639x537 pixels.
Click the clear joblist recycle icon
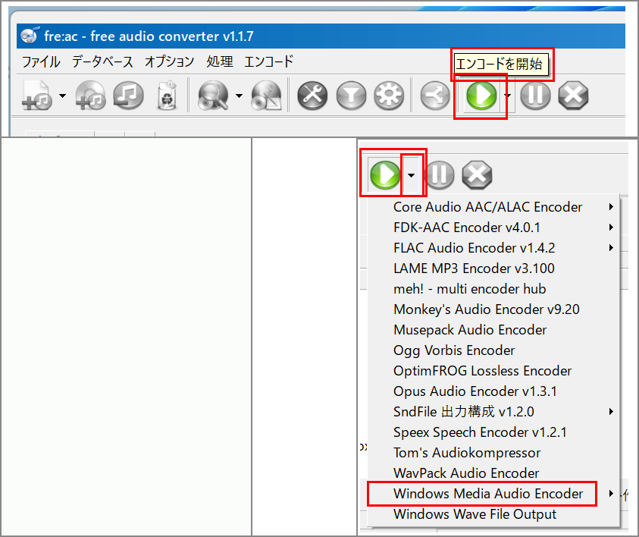tap(167, 96)
